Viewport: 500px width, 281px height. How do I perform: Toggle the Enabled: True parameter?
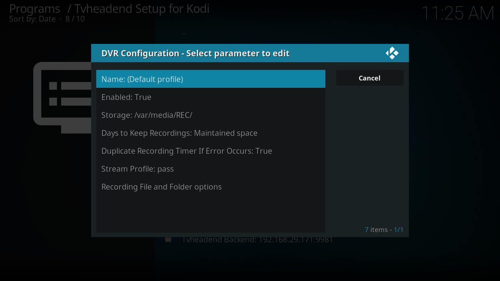(x=210, y=97)
